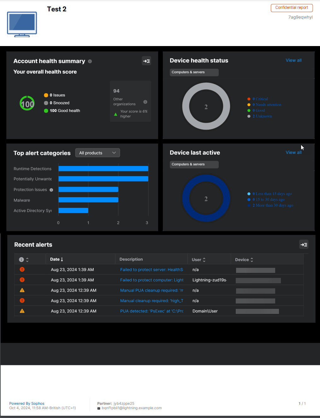The image size is (320, 418).
Task: Sort alerts by Date column
Action: pyautogui.click(x=57, y=259)
